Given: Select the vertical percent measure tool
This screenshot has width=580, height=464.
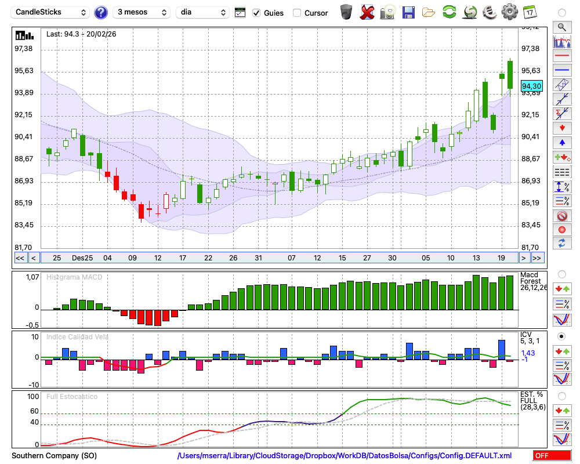Looking at the screenshot, I should (x=562, y=187).
